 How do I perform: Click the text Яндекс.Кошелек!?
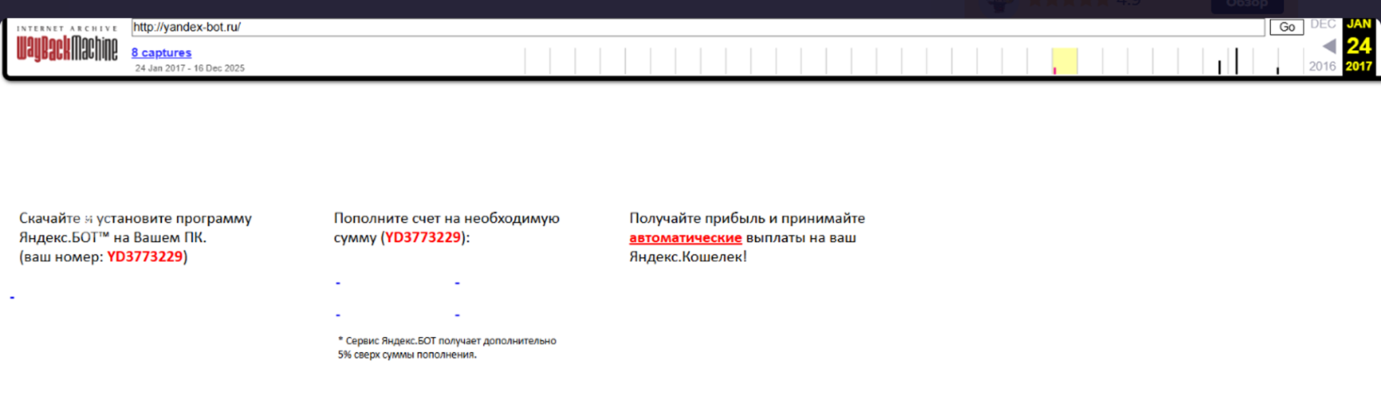[x=688, y=257]
